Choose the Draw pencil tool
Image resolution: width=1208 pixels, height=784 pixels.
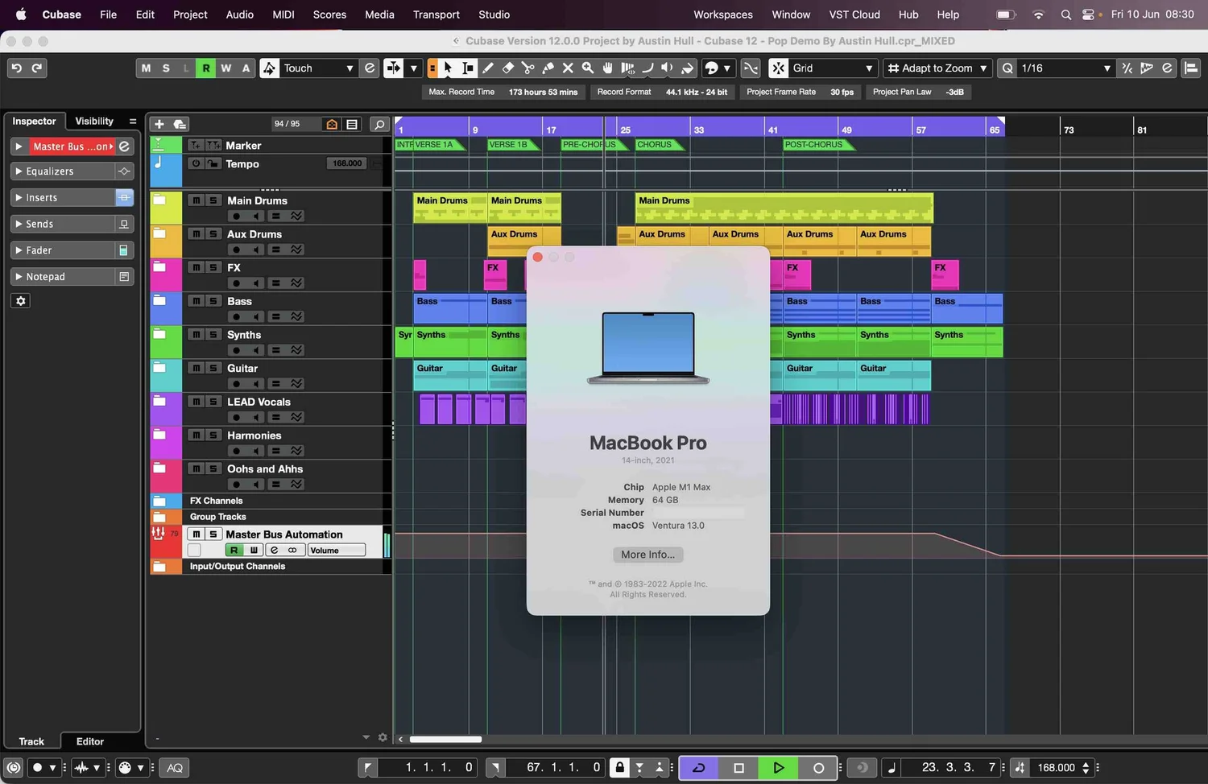coord(489,68)
